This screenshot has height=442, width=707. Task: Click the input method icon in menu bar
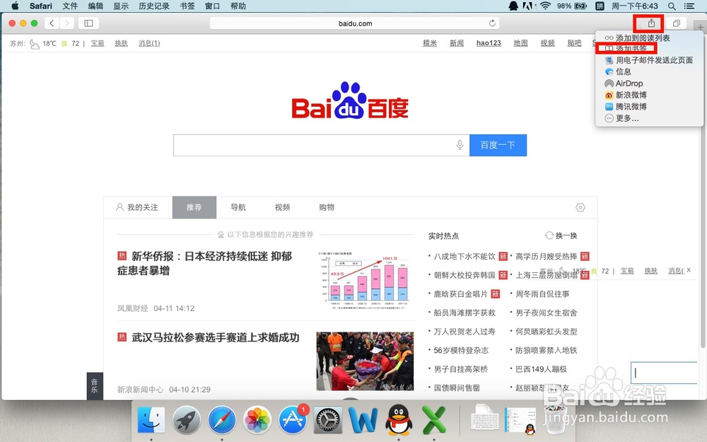tap(600, 6)
